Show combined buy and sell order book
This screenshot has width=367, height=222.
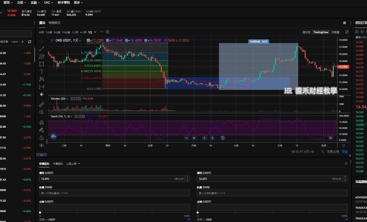pyautogui.click(x=357, y=31)
